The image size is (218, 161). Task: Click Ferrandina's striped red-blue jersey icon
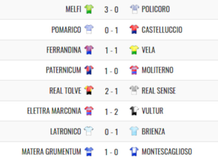pyautogui.click(x=89, y=50)
